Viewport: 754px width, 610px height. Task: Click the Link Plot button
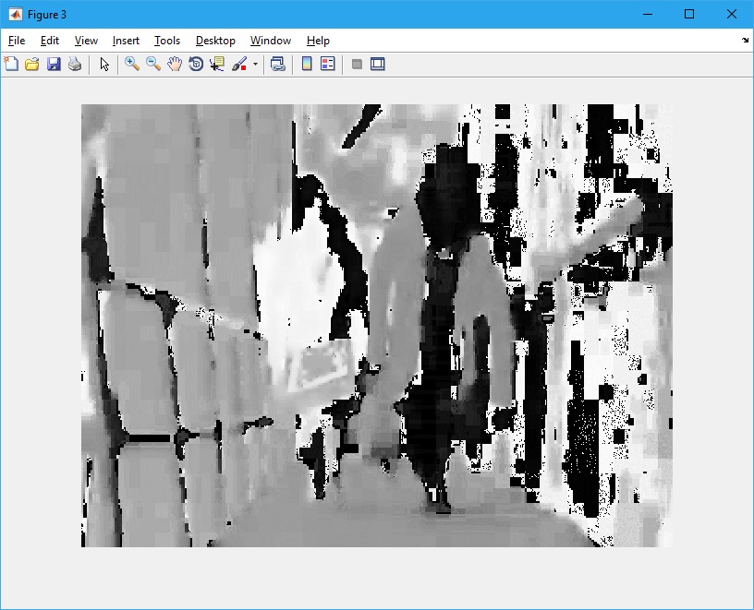[x=277, y=64]
